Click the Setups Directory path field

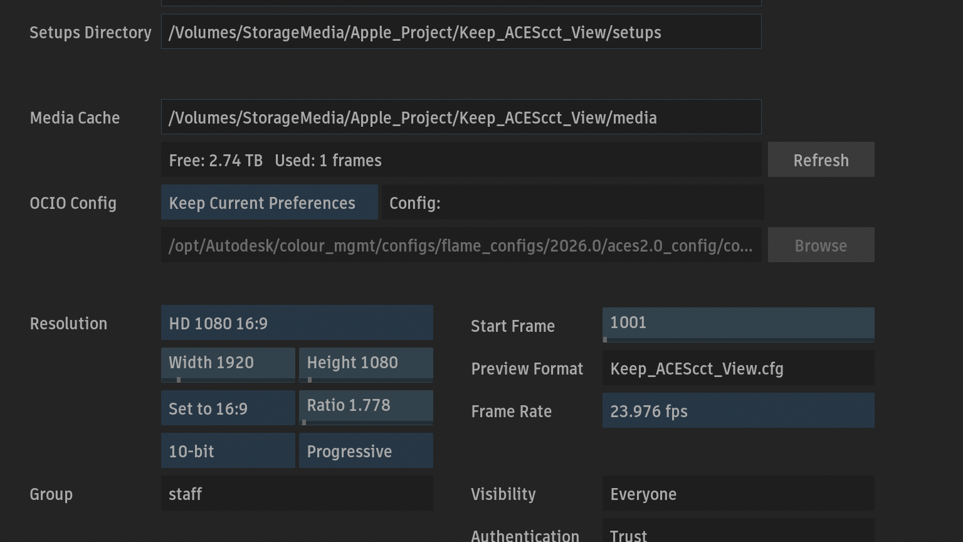[461, 31]
